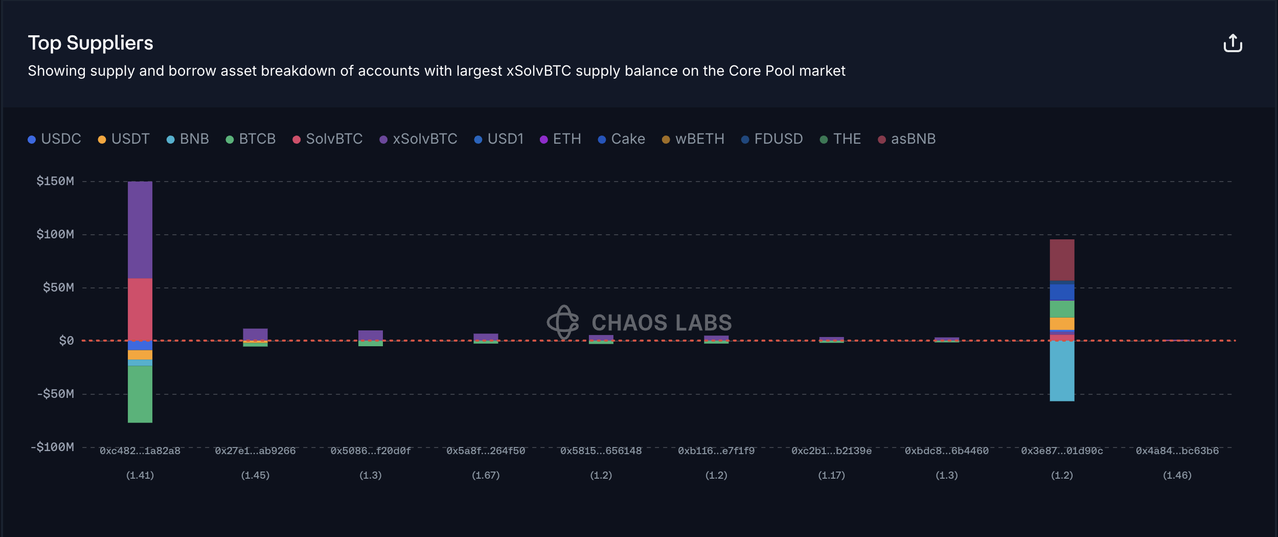Click asBNB maroon segment of 0x3e87 bar

coord(1062,260)
